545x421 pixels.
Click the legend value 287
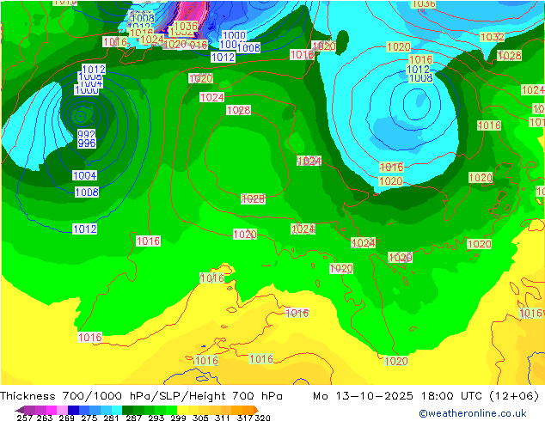pos(133,418)
